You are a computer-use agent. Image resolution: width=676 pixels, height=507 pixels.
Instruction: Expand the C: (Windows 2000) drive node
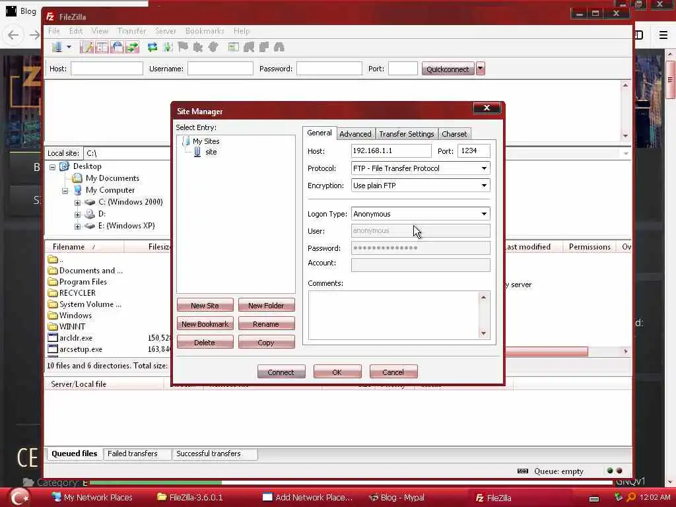click(x=77, y=203)
